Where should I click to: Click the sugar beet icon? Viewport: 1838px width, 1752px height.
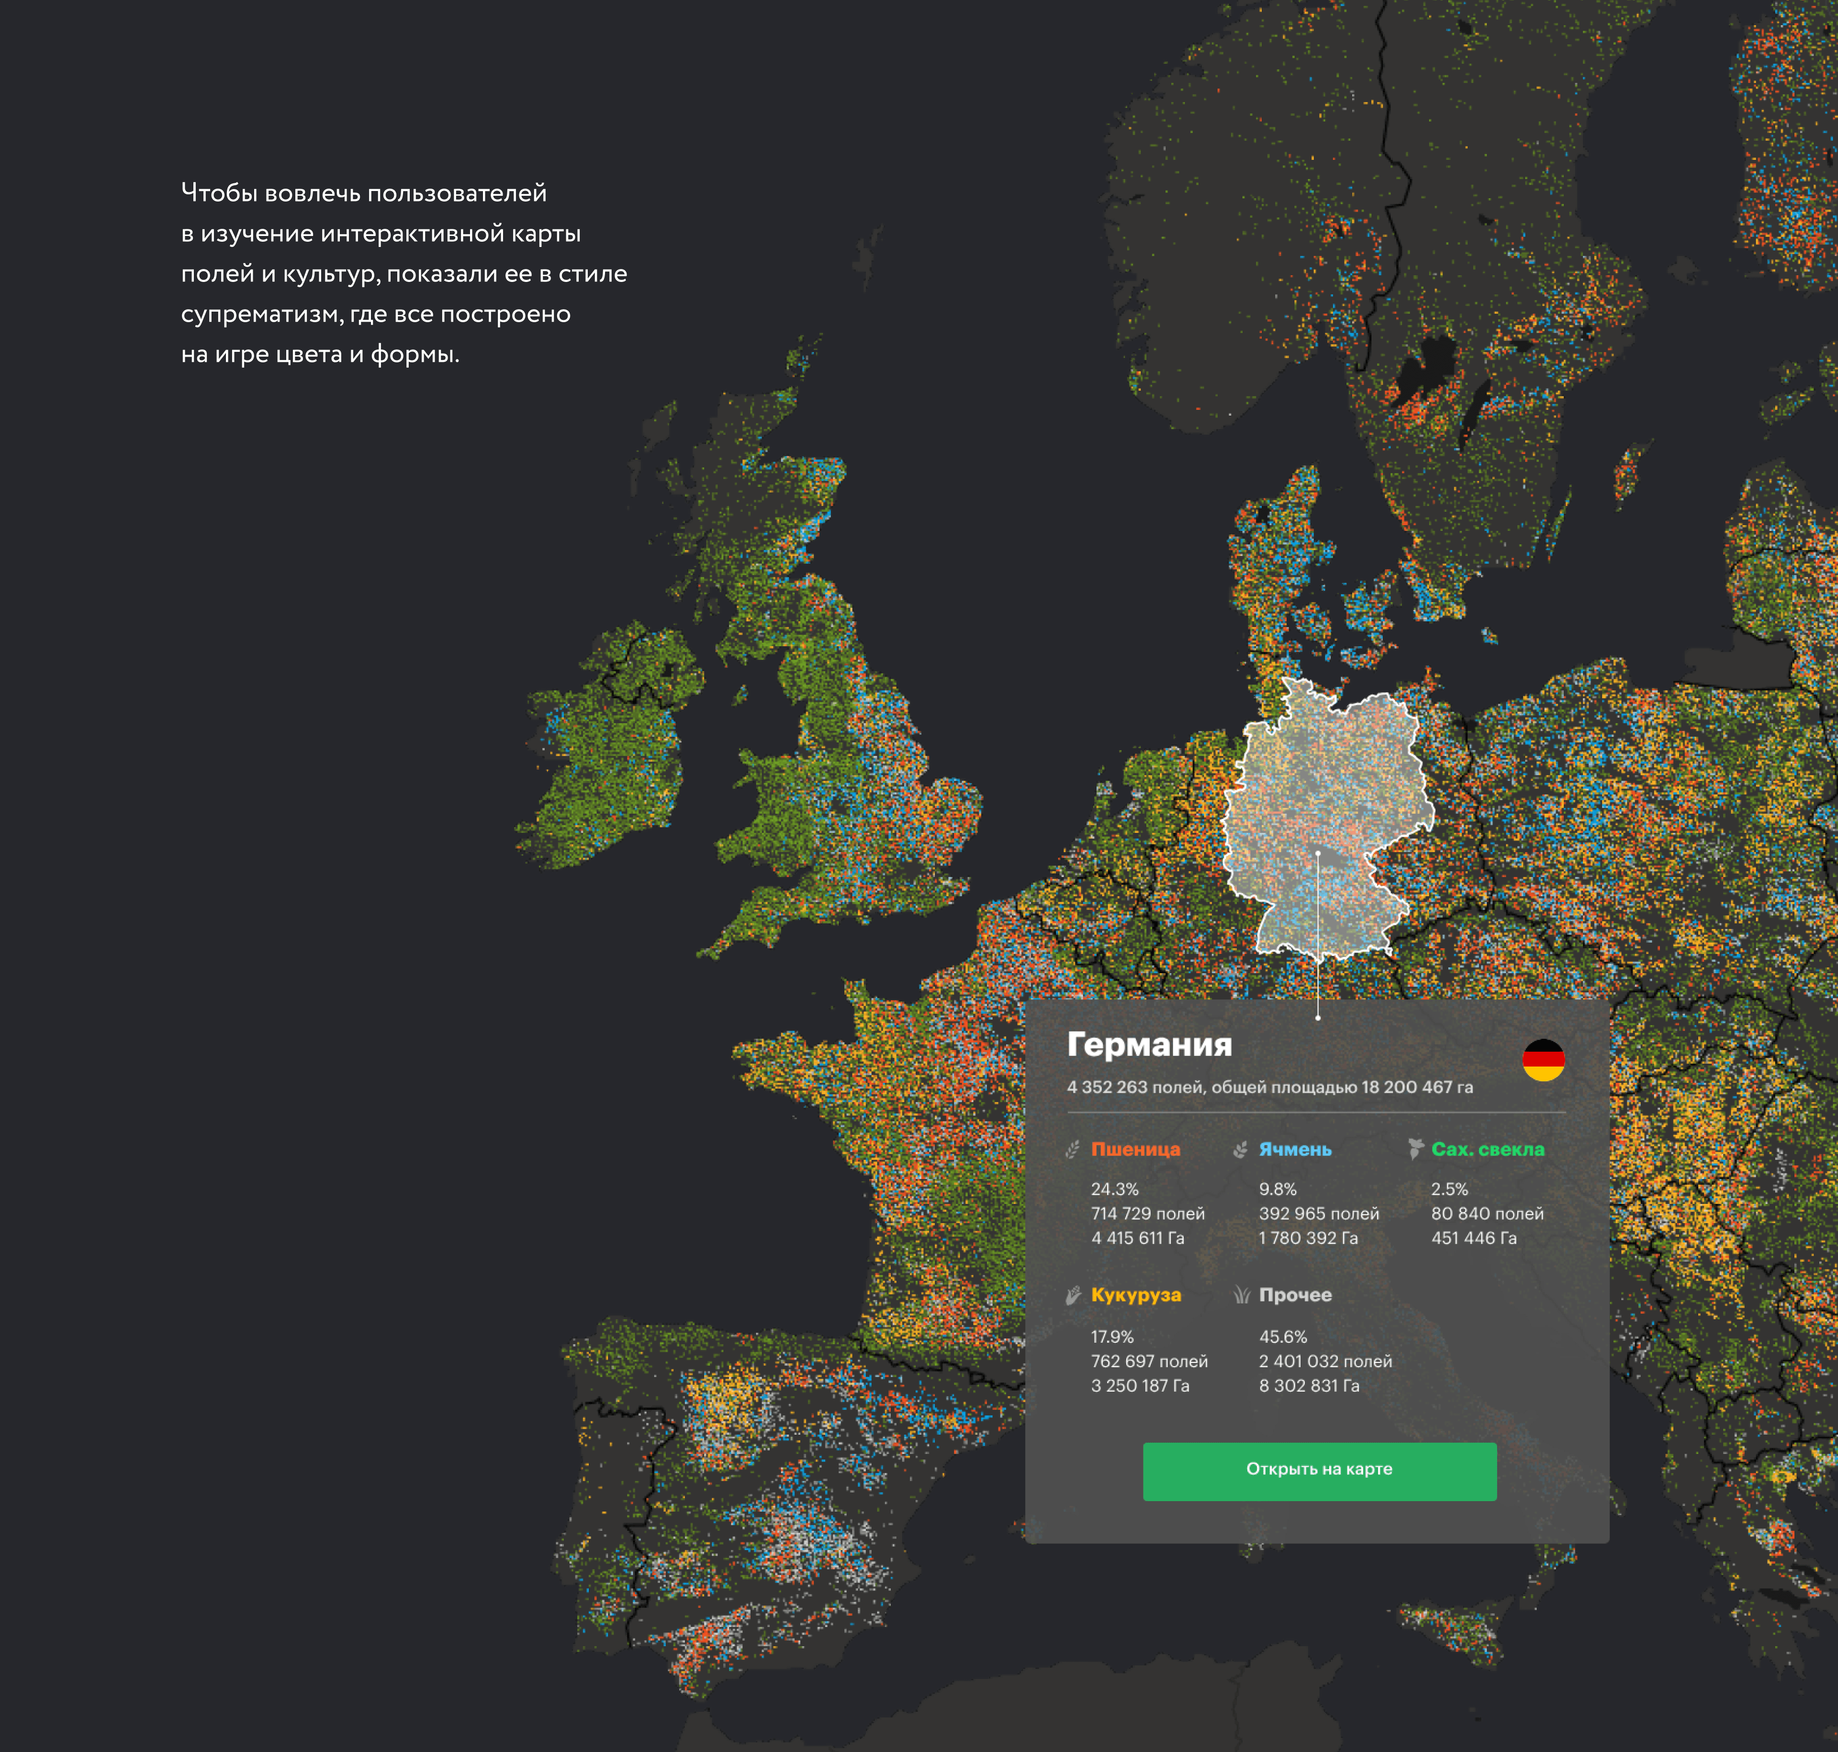tap(1415, 1149)
